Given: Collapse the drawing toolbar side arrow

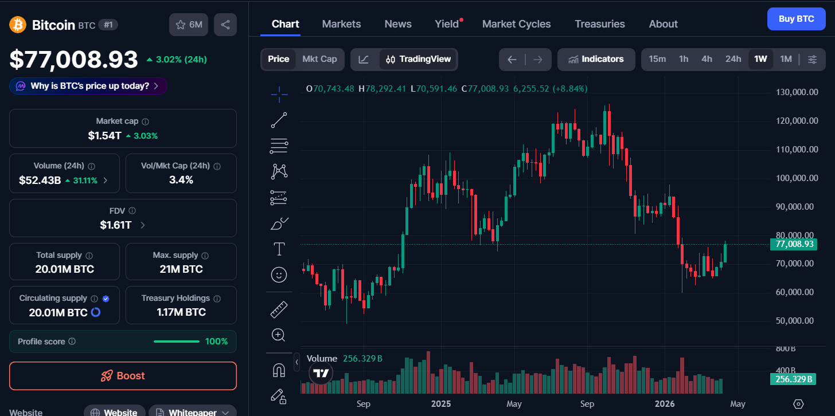Looking at the screenshot, I should point(296,362).
